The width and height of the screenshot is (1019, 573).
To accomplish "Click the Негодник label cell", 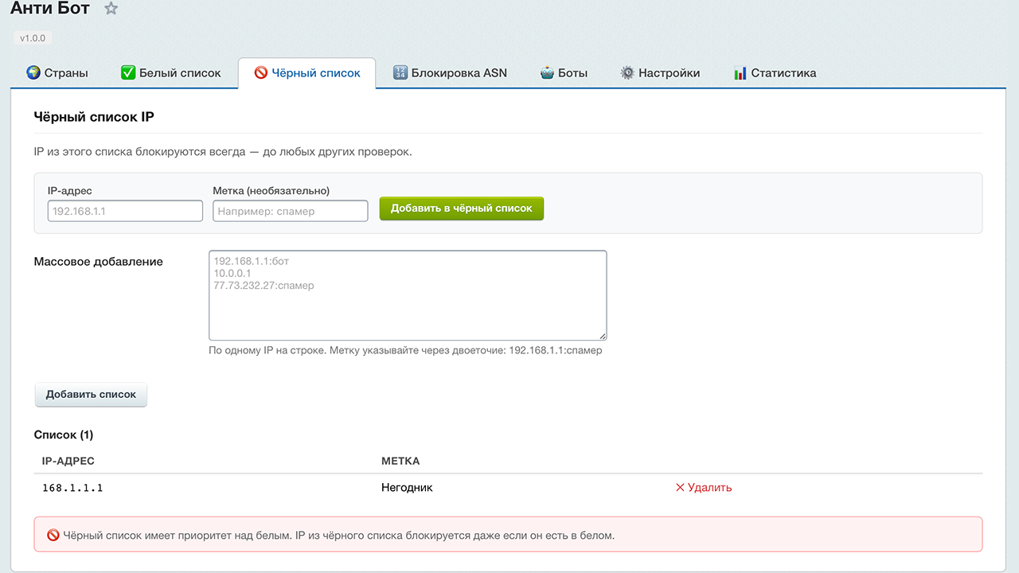I will click(407, 487).
